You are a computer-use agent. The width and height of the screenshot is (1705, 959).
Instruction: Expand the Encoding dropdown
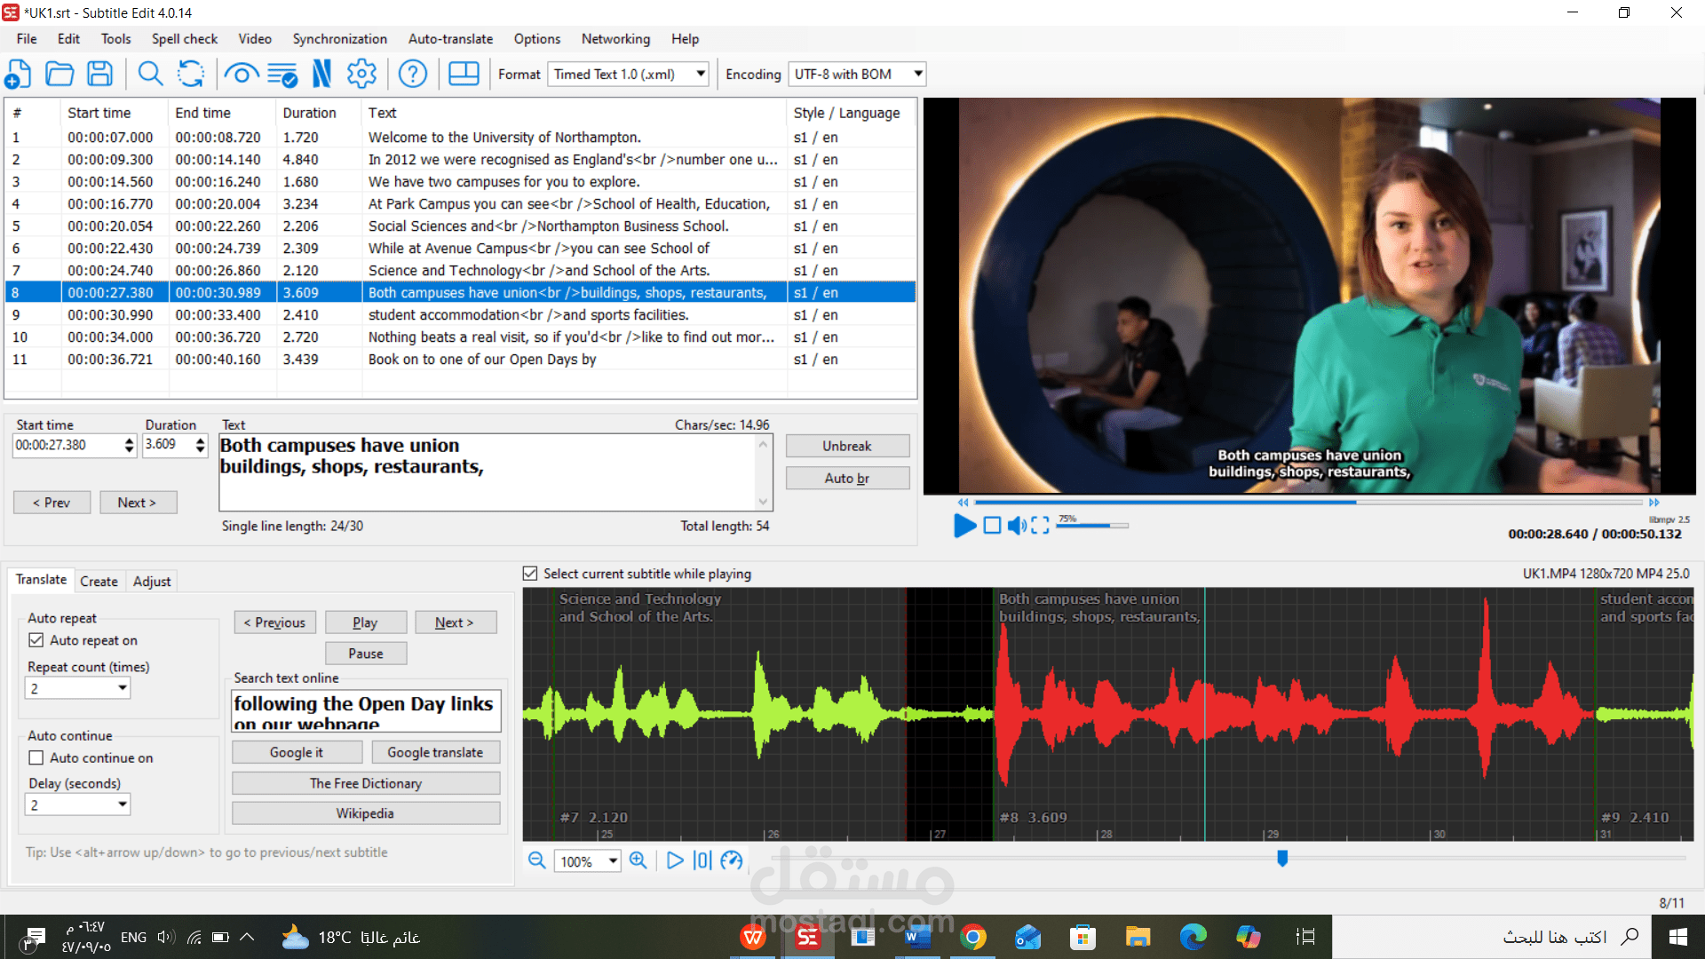click(x=917, y=74)
